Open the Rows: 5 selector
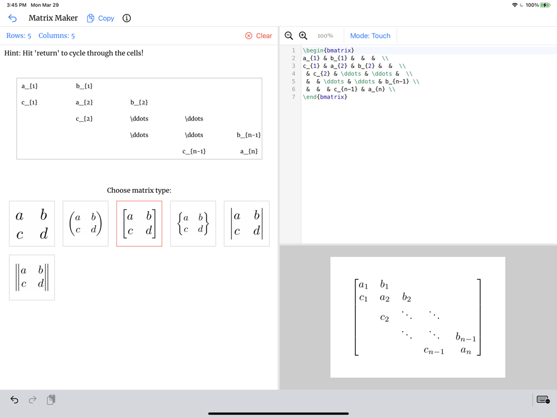This screenshot has width=557, height=418. point(19,36)
